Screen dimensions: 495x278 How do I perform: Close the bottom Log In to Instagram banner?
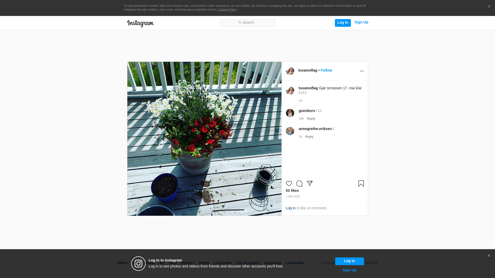[x=489, y=256]
